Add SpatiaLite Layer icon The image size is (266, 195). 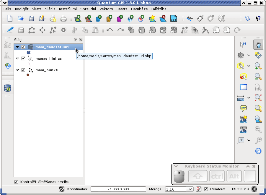click(x=109, y=18)
